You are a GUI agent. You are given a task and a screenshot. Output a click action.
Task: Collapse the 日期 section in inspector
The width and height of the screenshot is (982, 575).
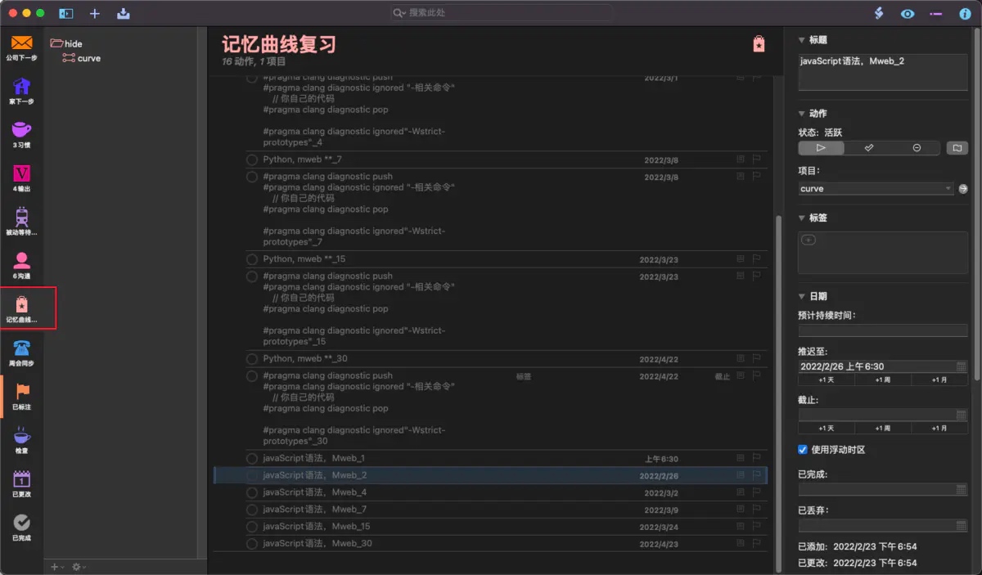point(802,296)
